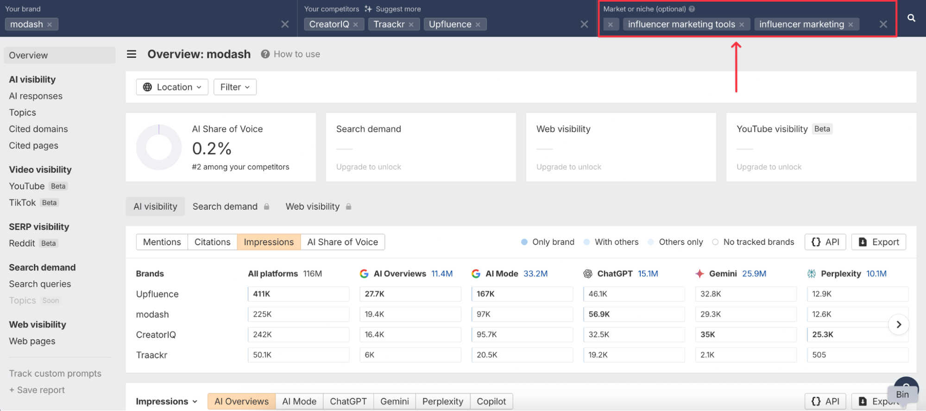926x411 pixels.
Task: Switch to the Citations tab
Action: (x=212, y=242)
